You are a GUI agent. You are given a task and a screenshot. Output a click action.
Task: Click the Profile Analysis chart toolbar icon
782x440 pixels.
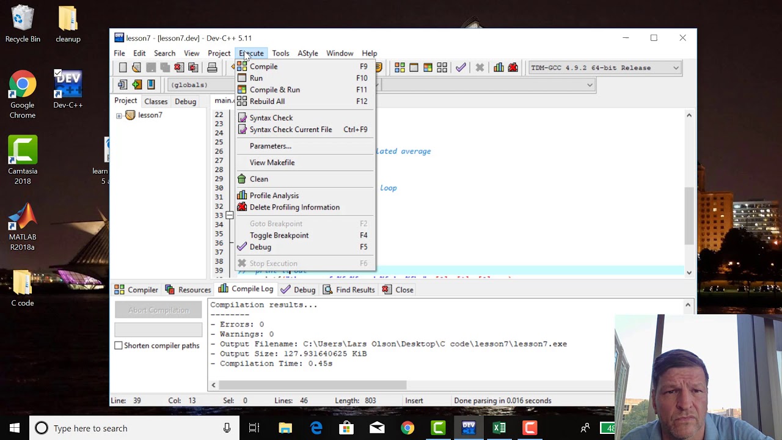coord(499,68)
